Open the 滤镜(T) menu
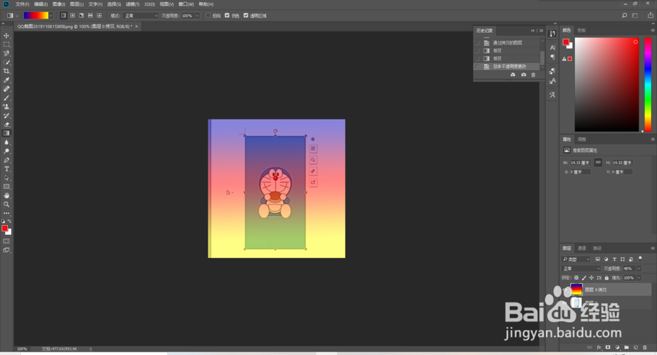 (x=133, y=4)
